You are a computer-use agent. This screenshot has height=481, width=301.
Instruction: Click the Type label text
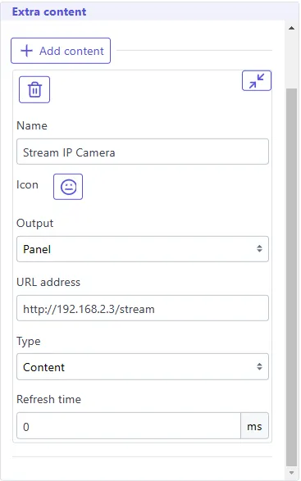tap(29, 341)
